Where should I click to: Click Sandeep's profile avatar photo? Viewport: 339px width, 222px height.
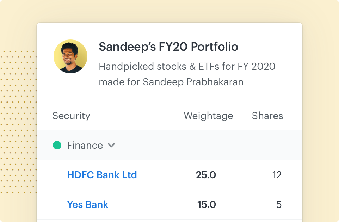(70, 56)
